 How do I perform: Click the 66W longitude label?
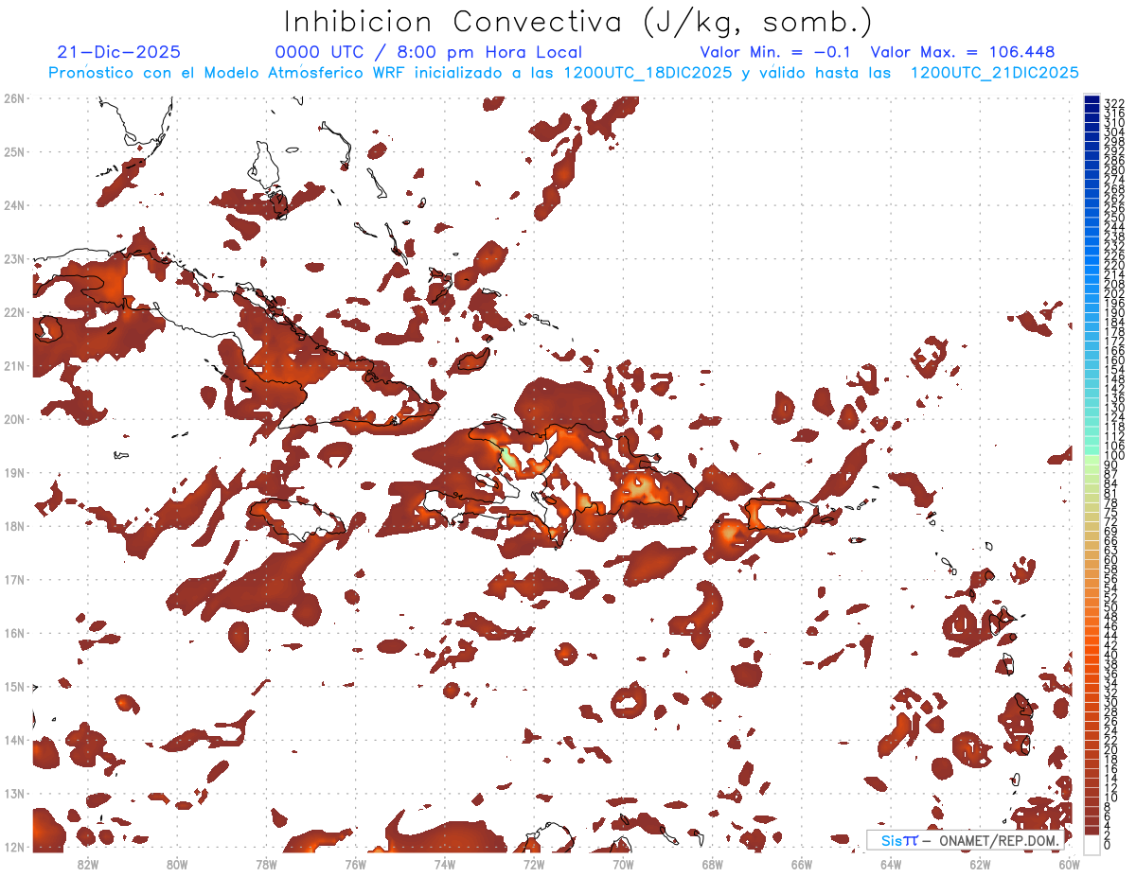pos(802,864)
